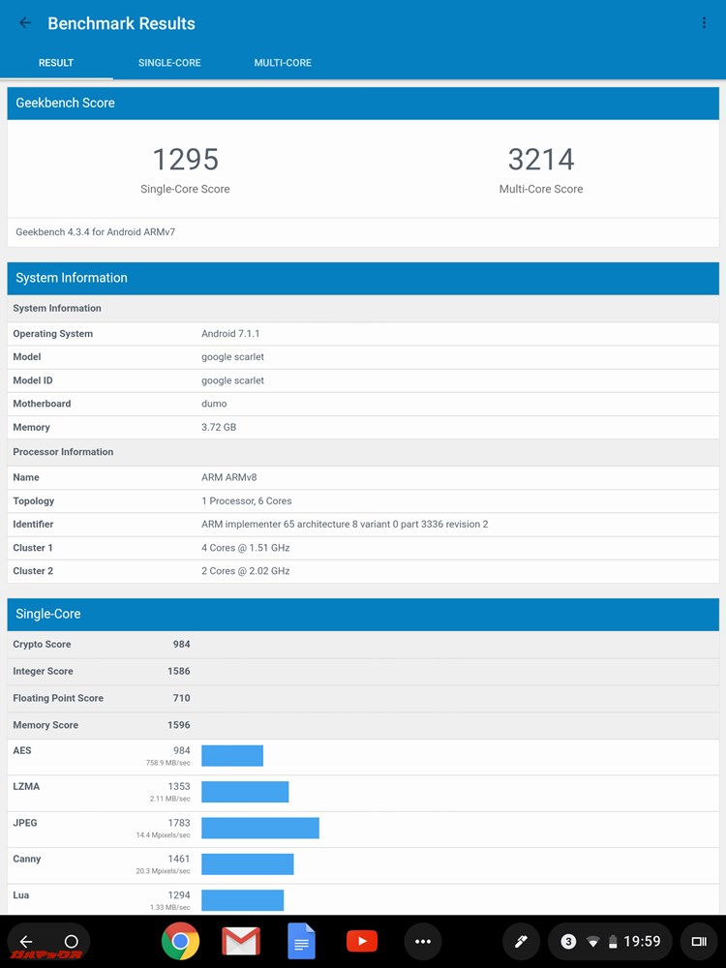Screen dimensions: 726x968
Task: Click the Single-Core blue section header
Action: click(363, 614)
